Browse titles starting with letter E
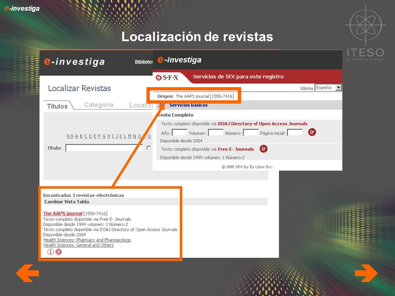The image size is (395, 296). (95, 136)
